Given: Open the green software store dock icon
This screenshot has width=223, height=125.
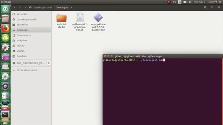Looking at the screenshot, I should point(5,38).
